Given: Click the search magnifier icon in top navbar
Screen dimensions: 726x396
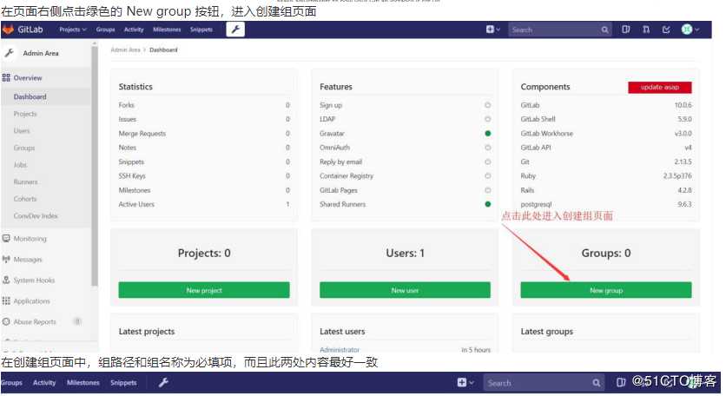Looking at the screenshot, I should click(604, 30).
